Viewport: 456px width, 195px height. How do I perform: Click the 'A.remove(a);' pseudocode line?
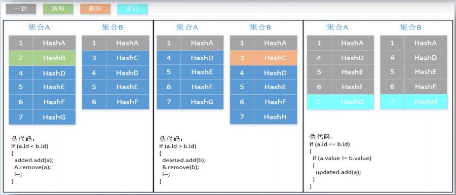point(33,167)
